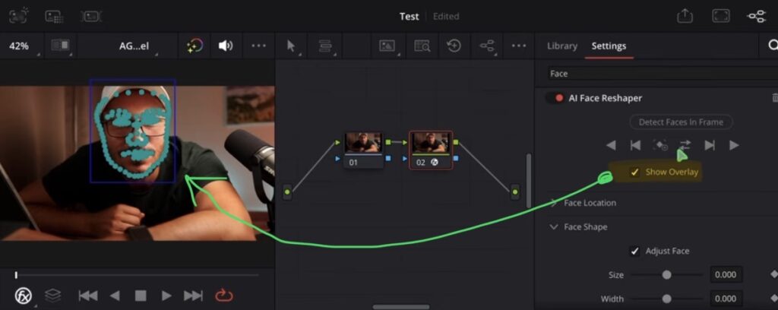The image size is (778, 310).
Task: Click the effects search magnifier icon
Action: (772, 46)
